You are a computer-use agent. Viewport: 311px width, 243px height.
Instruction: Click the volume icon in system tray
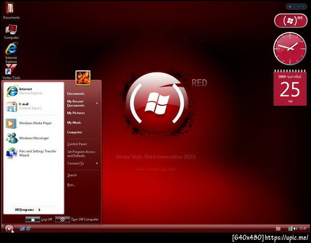coord(295,228)
